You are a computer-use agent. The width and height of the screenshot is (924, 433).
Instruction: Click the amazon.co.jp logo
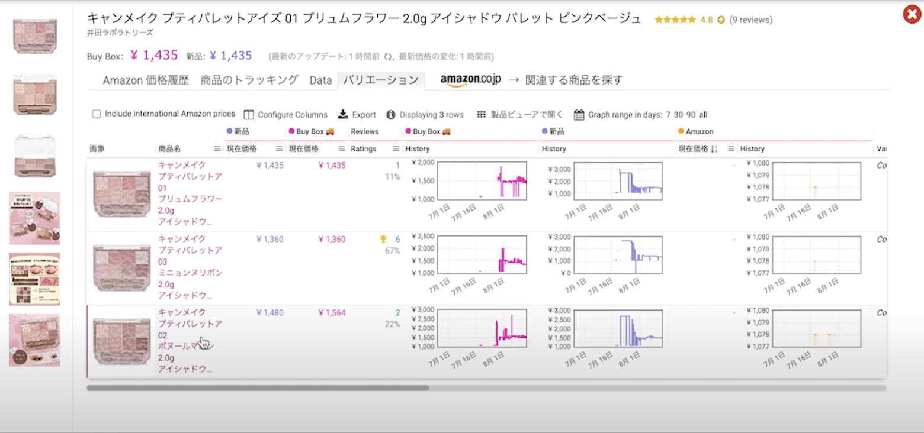[x=470, y=80]
